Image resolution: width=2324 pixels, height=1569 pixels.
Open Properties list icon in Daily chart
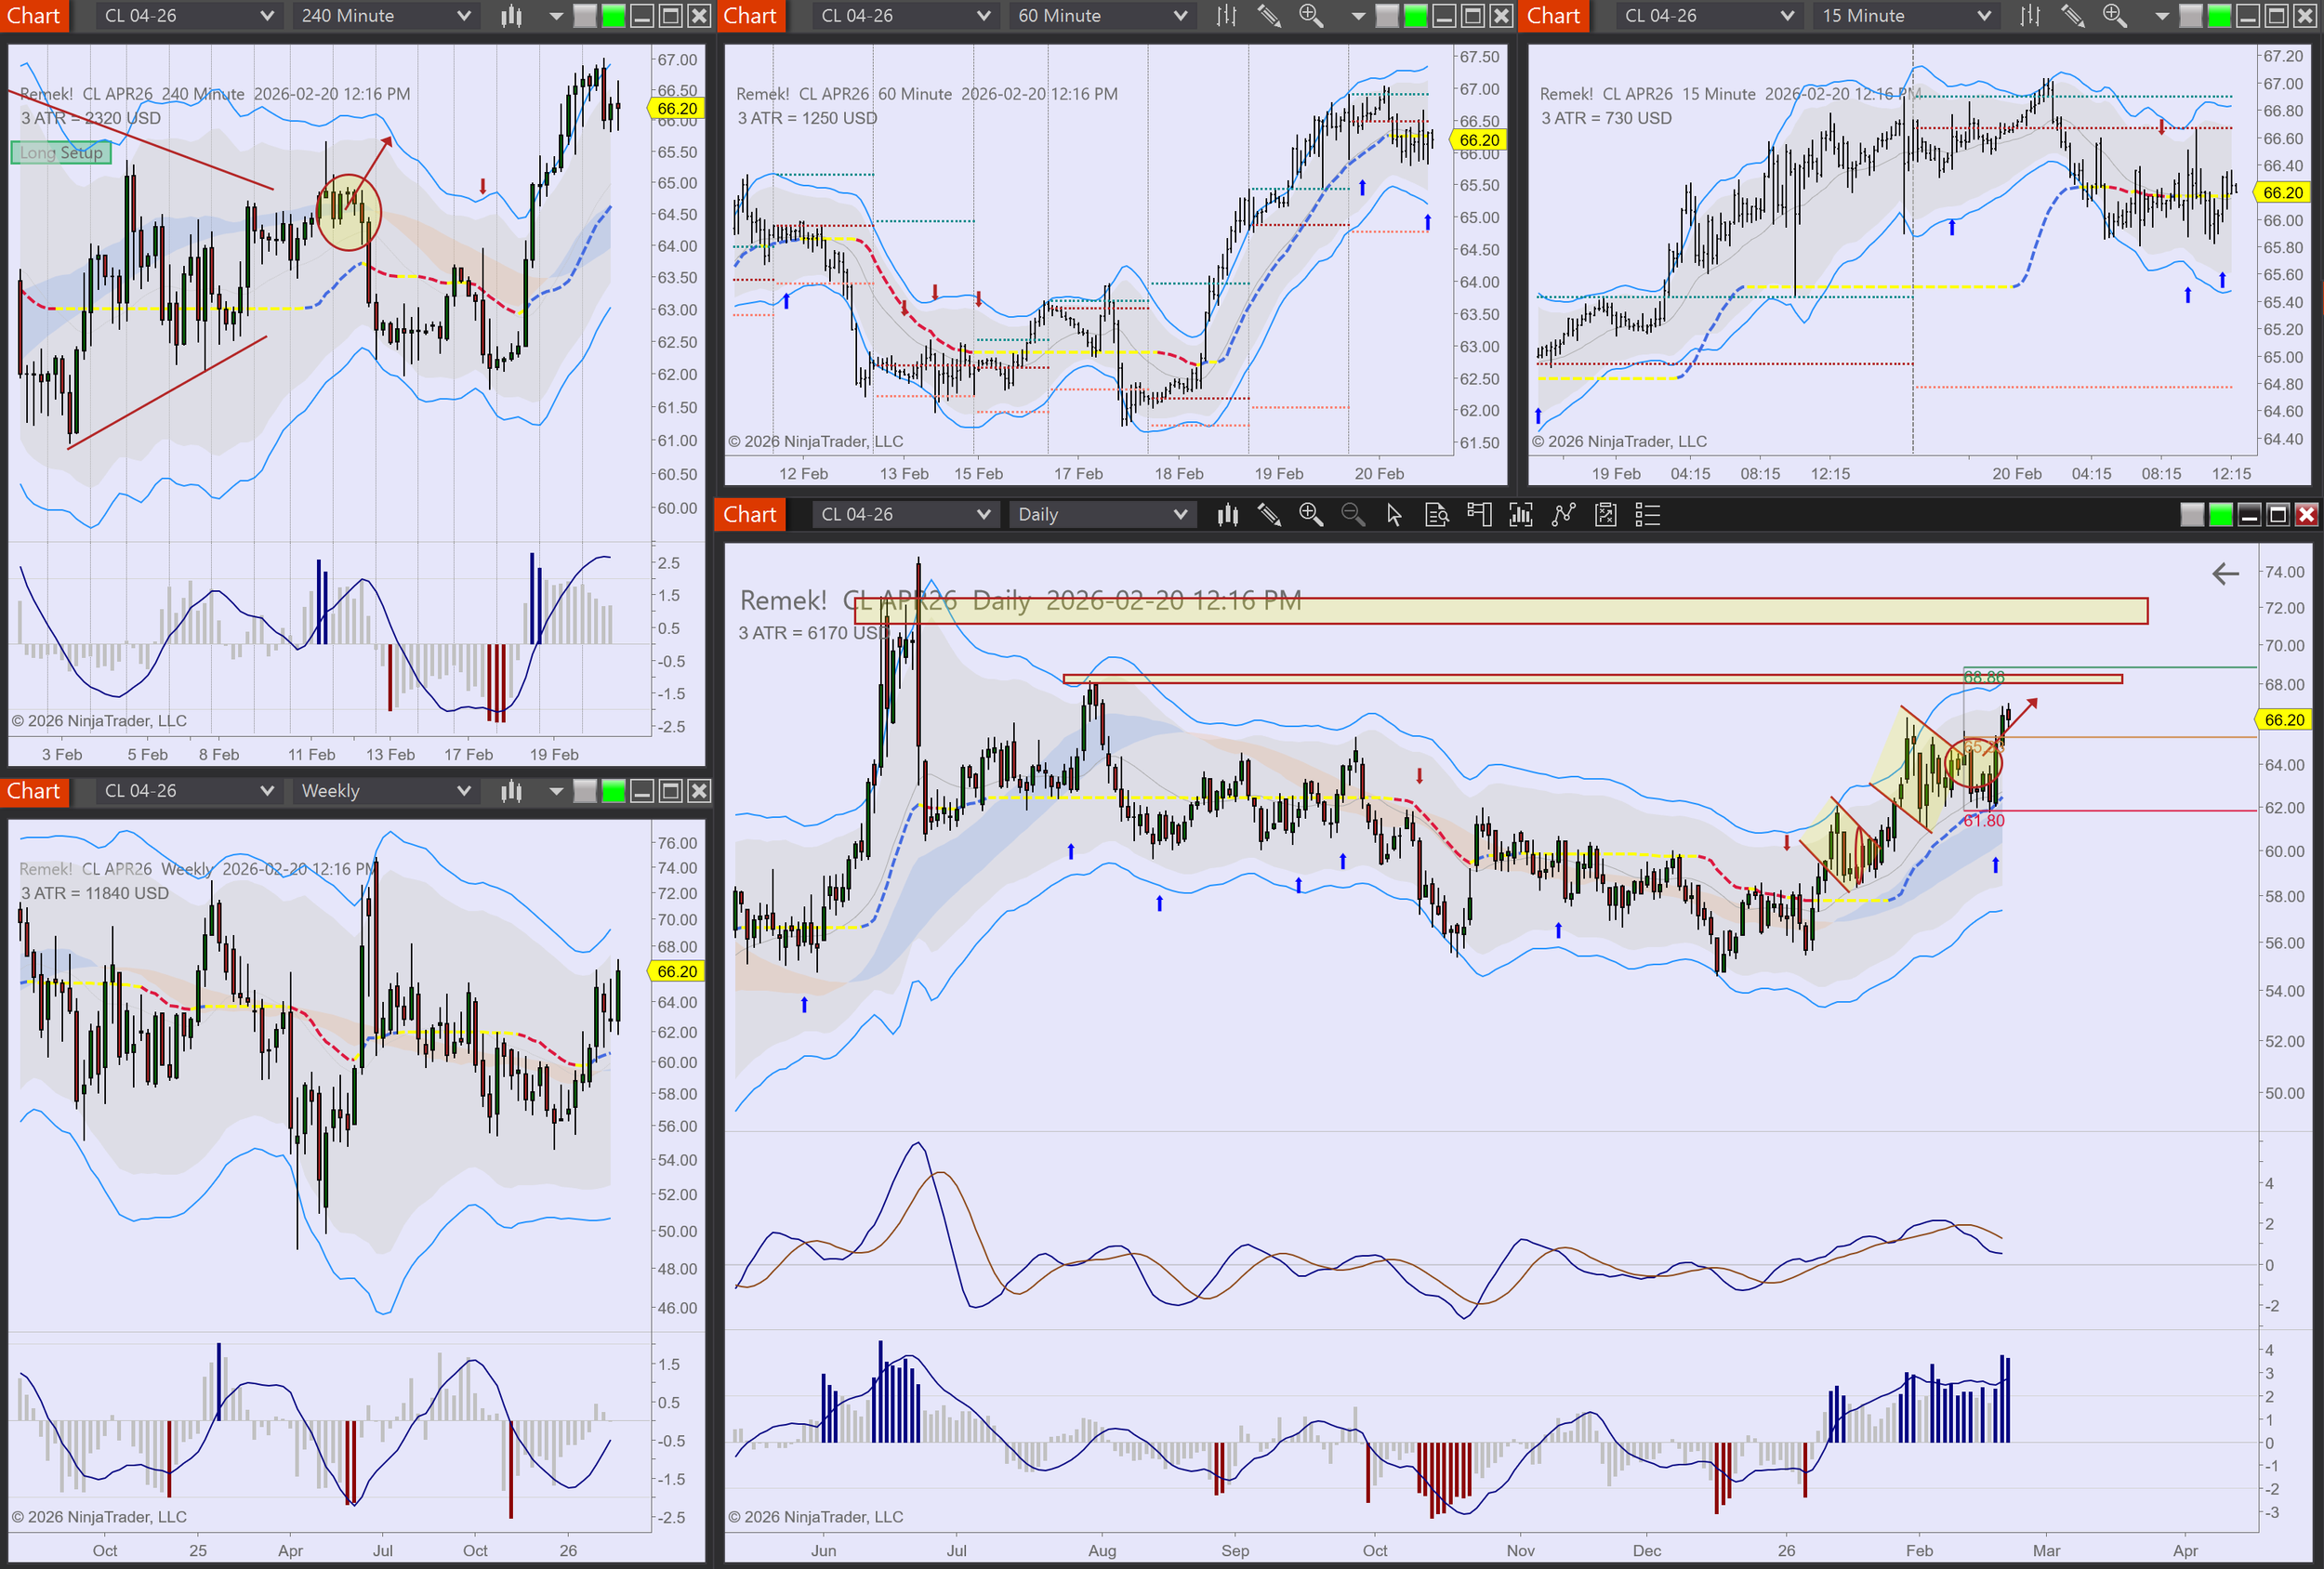click(1647, 515)
